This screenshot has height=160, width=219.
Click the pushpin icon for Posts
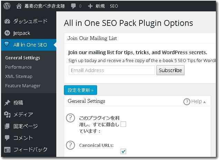7,103
